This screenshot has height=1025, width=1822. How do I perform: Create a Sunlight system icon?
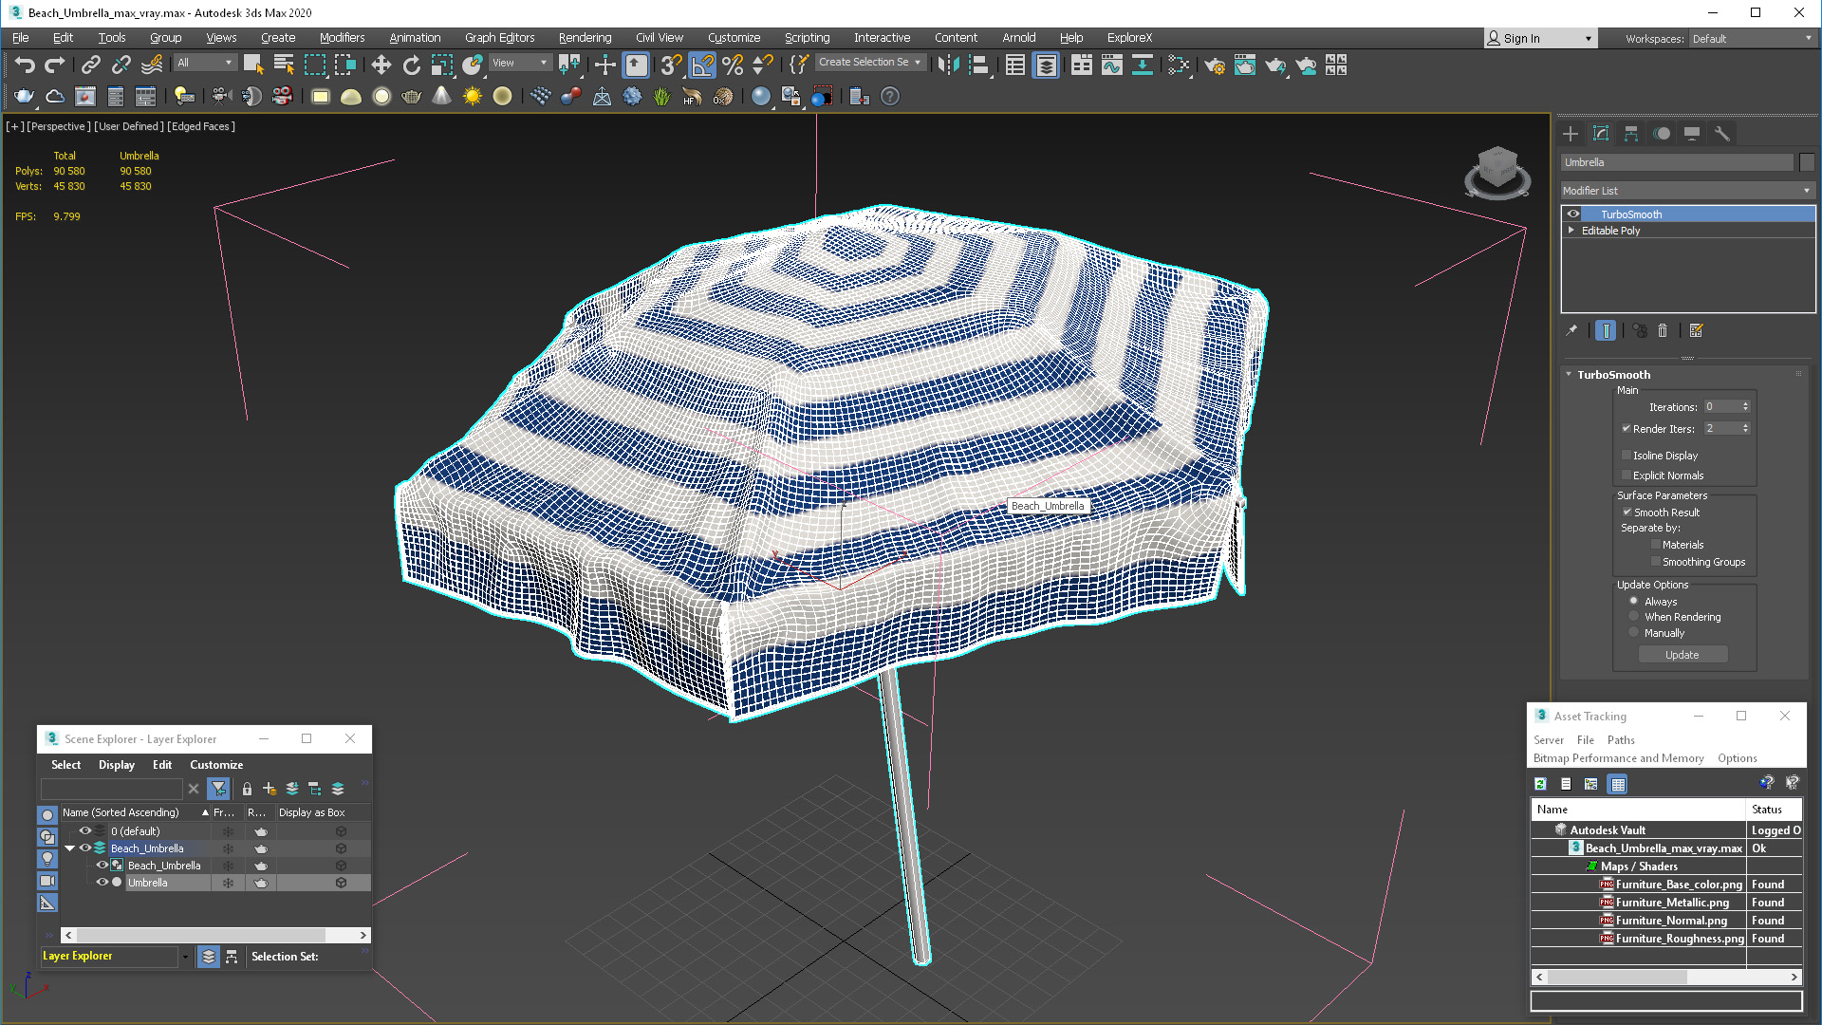tap(472, 96)
